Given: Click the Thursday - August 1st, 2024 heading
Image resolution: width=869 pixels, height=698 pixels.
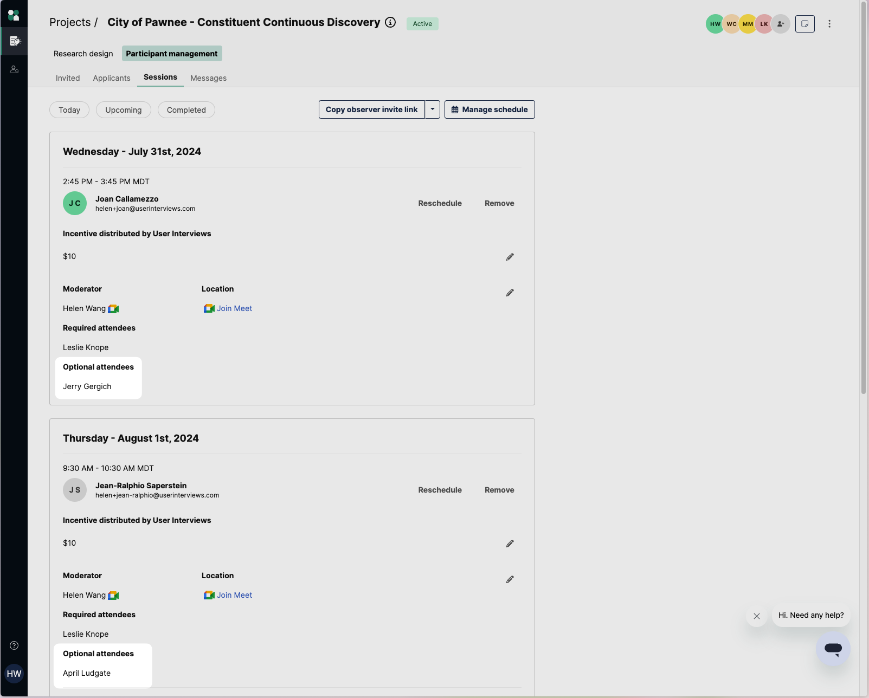Looking at the screenshot, I should pos(131,438).
